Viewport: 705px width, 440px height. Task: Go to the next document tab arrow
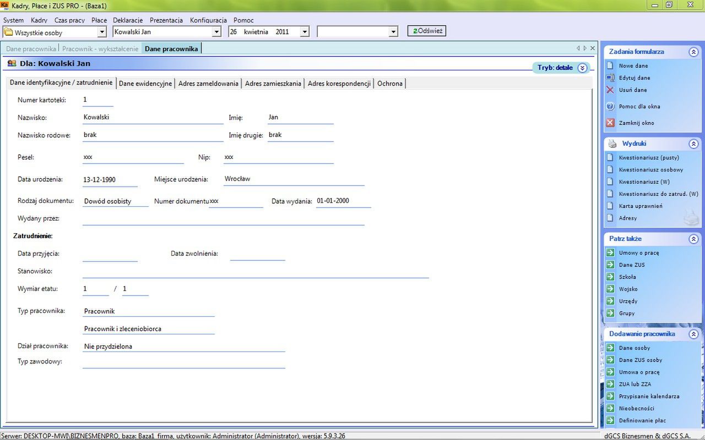coord(585,48)
